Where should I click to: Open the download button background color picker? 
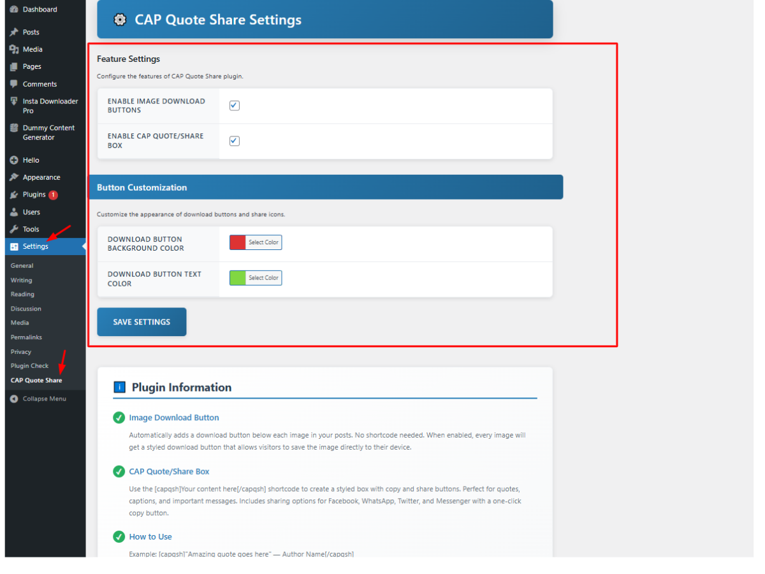265,242
